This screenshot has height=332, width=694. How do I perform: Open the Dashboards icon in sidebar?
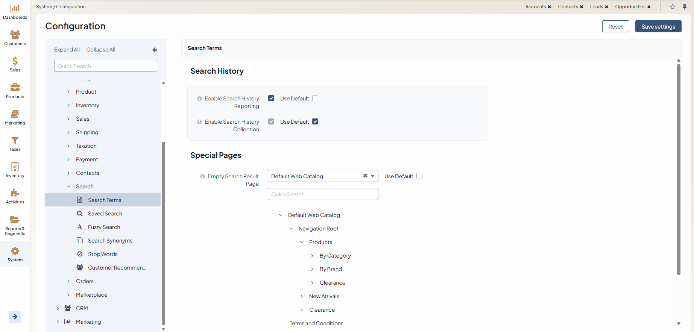(x=15, y=9)
